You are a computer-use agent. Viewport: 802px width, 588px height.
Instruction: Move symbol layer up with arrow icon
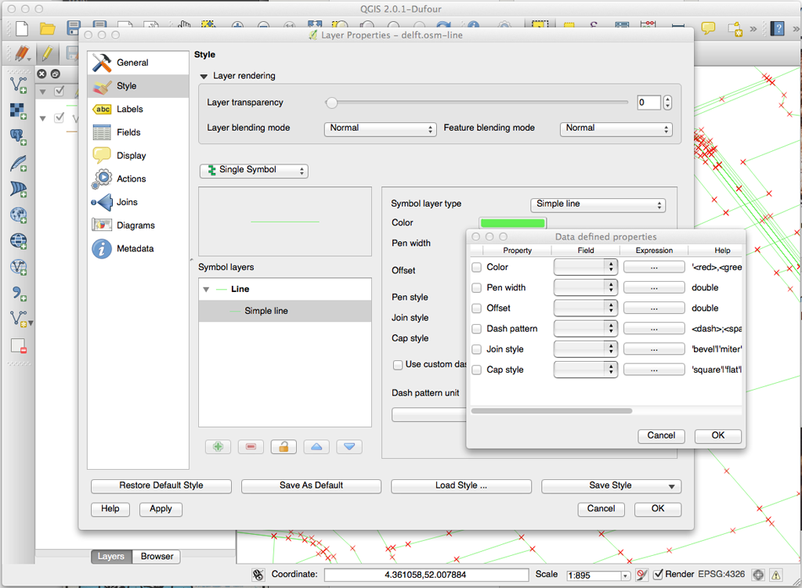coord(316,446)
